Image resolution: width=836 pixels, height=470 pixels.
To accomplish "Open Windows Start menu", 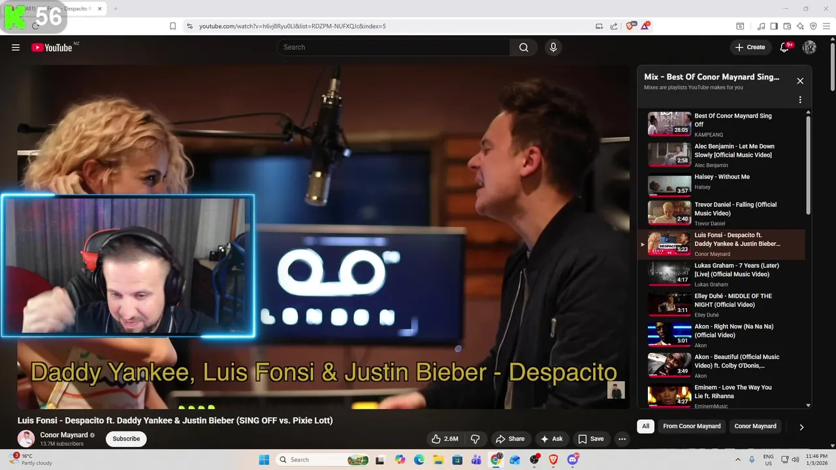I will pos(264,460).
